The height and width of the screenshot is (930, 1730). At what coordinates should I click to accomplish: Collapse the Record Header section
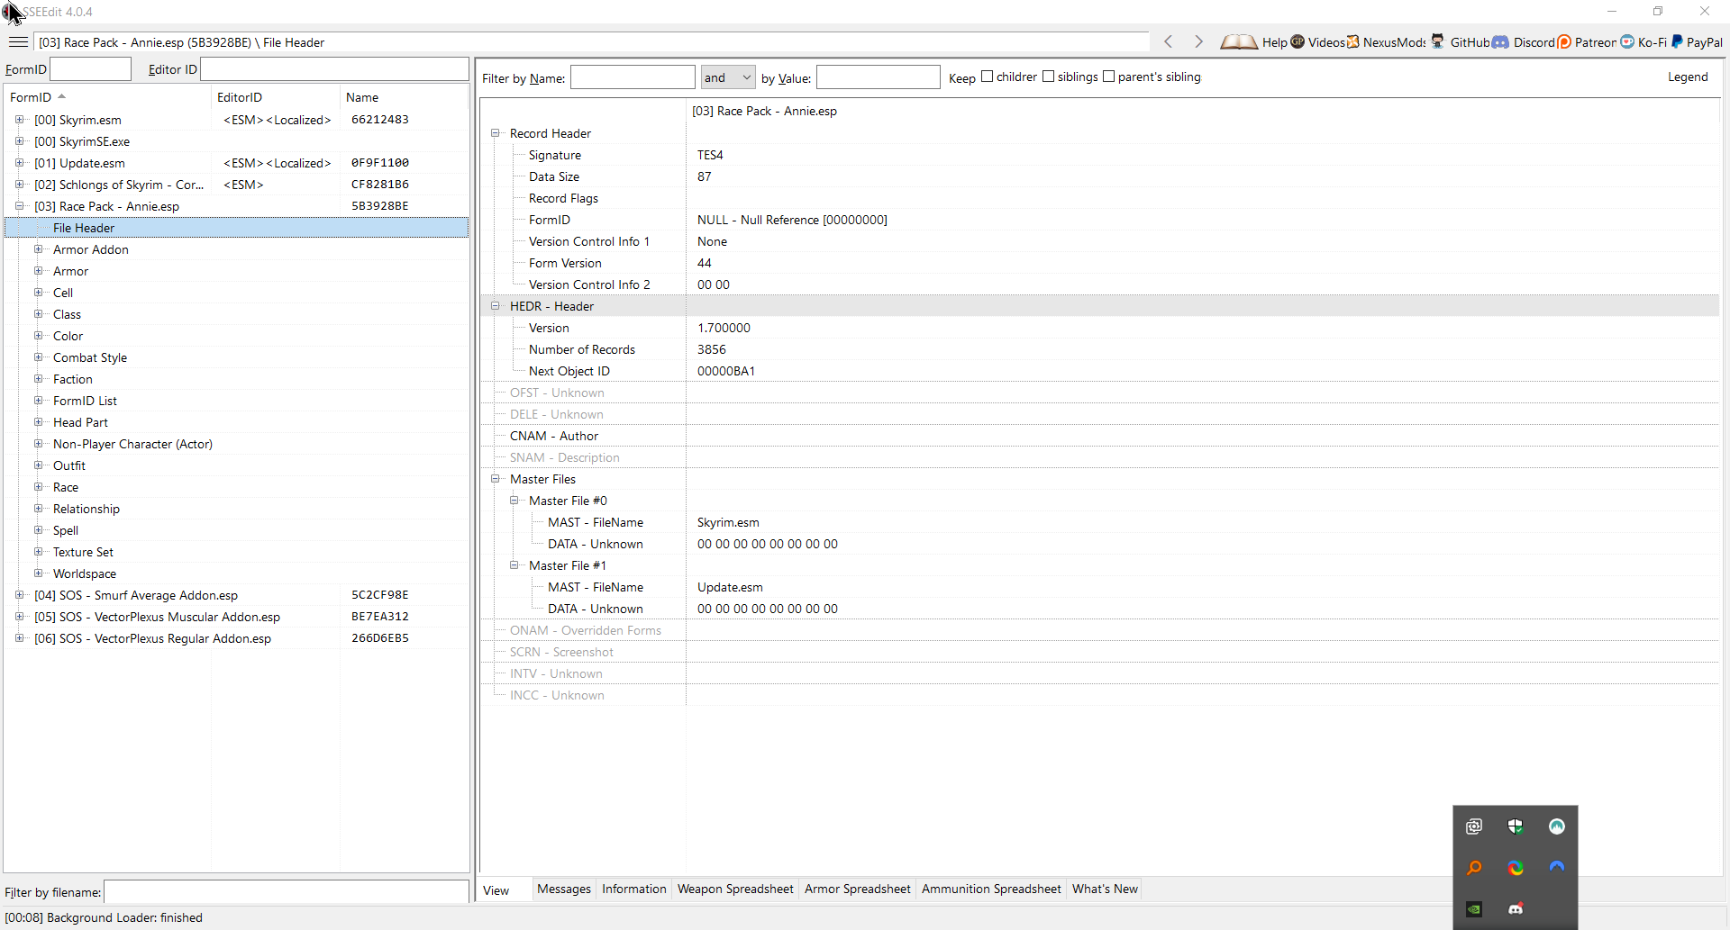coord(495,133)
